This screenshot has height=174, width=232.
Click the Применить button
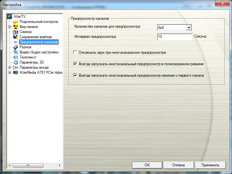pos(210,165)
